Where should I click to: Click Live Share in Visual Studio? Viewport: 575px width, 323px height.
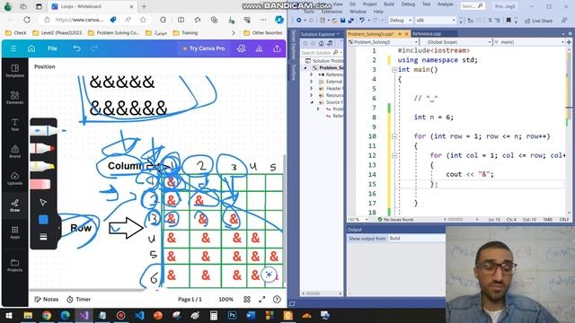538,21
